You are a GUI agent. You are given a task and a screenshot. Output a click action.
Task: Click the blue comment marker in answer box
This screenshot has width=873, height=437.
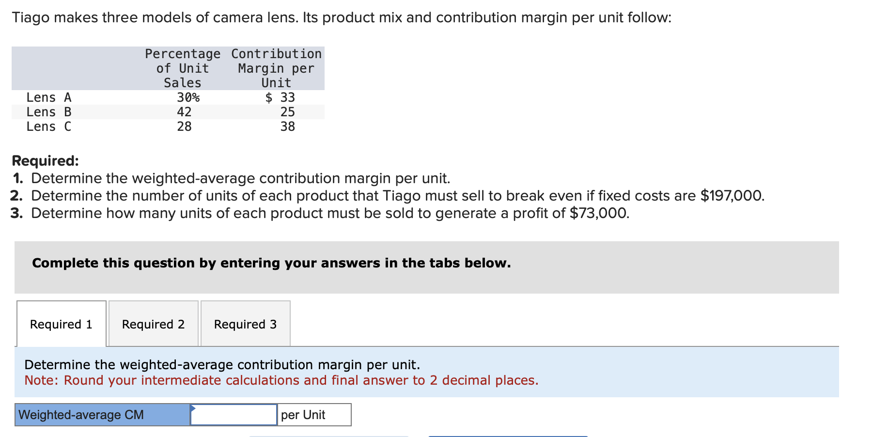click(x=193, y=409)
